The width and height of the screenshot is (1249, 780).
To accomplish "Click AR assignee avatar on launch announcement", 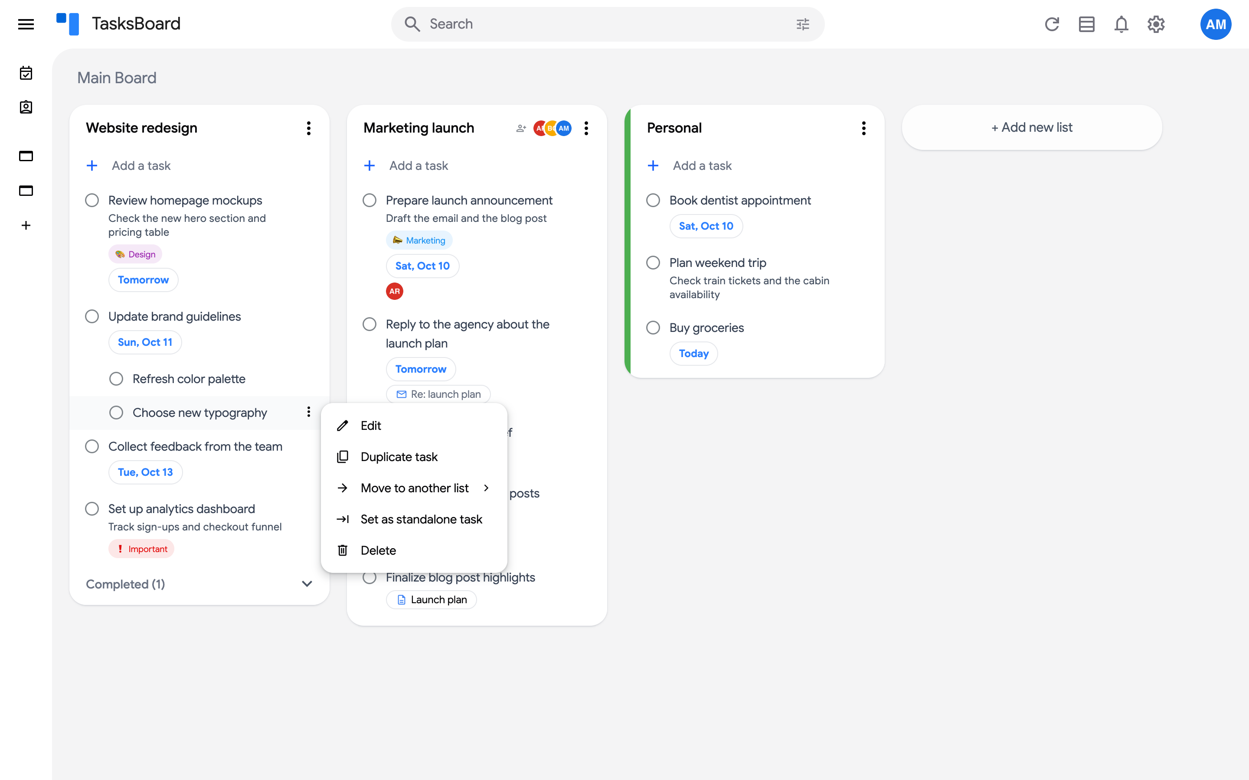I will pyautogui.click(x=394, y=291).
